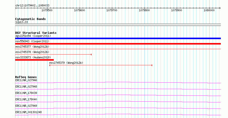
Task: Click ruler position 1079500
Action: [x=47, y=10]
